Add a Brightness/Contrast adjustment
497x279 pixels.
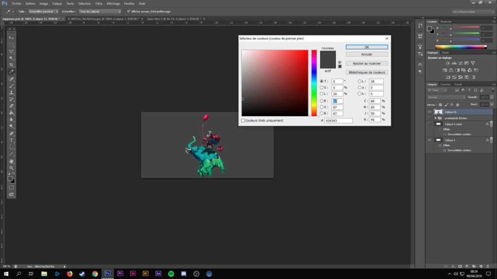click(448, 63)
